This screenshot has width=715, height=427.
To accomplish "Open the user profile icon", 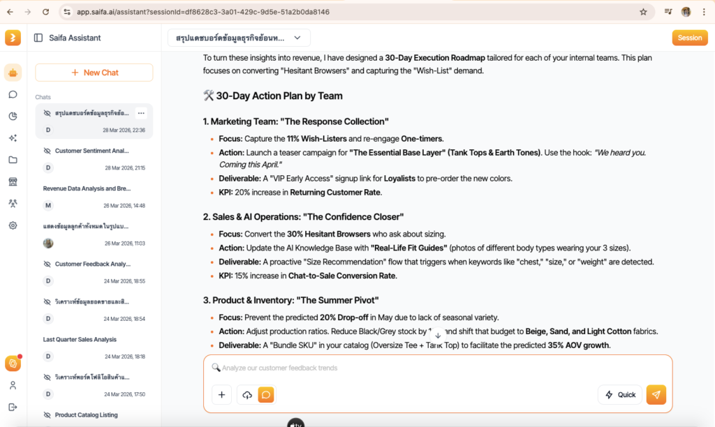I will click(13, 386).
